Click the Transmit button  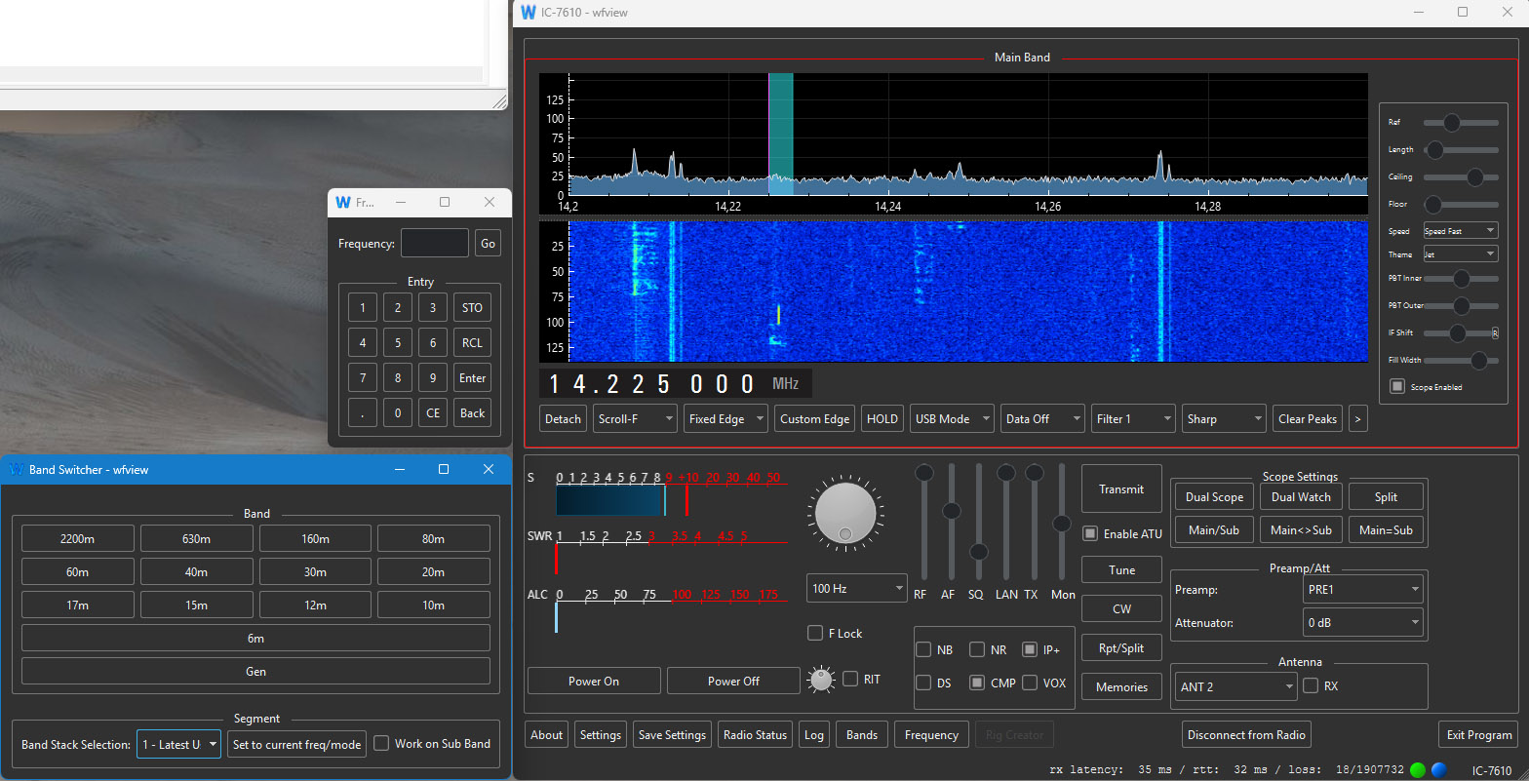point(1121,488)
